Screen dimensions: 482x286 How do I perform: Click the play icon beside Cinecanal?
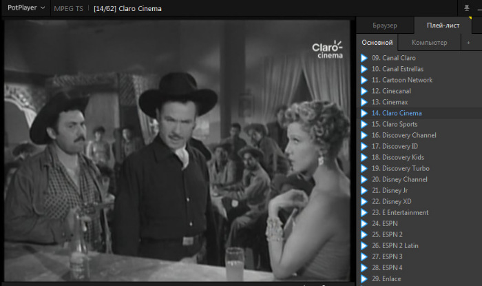click(x=364, y=91)
